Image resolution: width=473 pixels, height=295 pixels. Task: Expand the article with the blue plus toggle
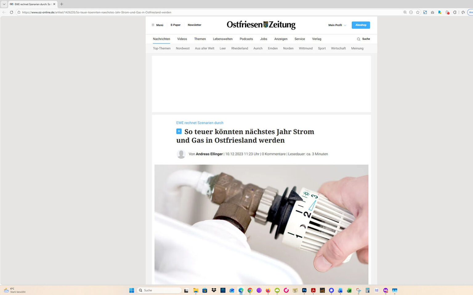pos(179,131)
